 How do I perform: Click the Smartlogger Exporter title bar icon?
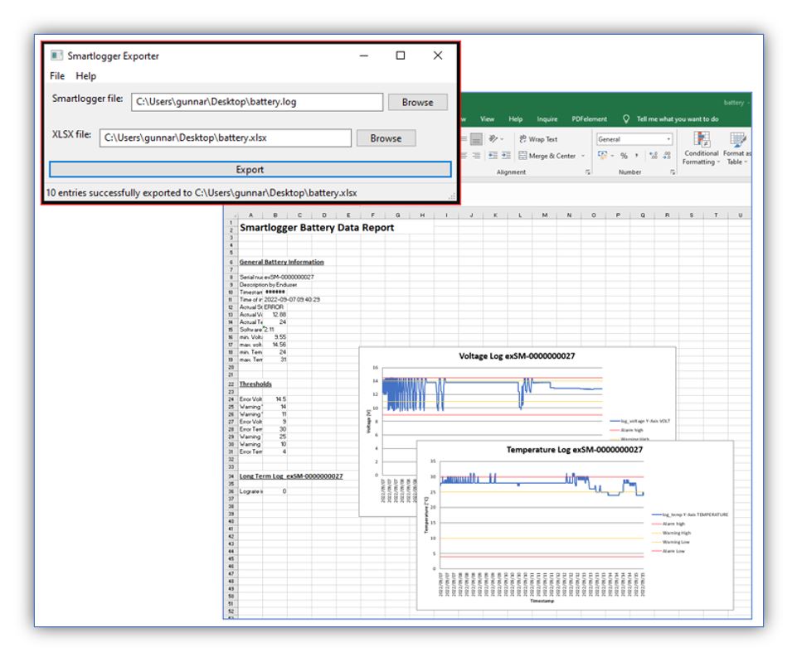pos(56,56)
